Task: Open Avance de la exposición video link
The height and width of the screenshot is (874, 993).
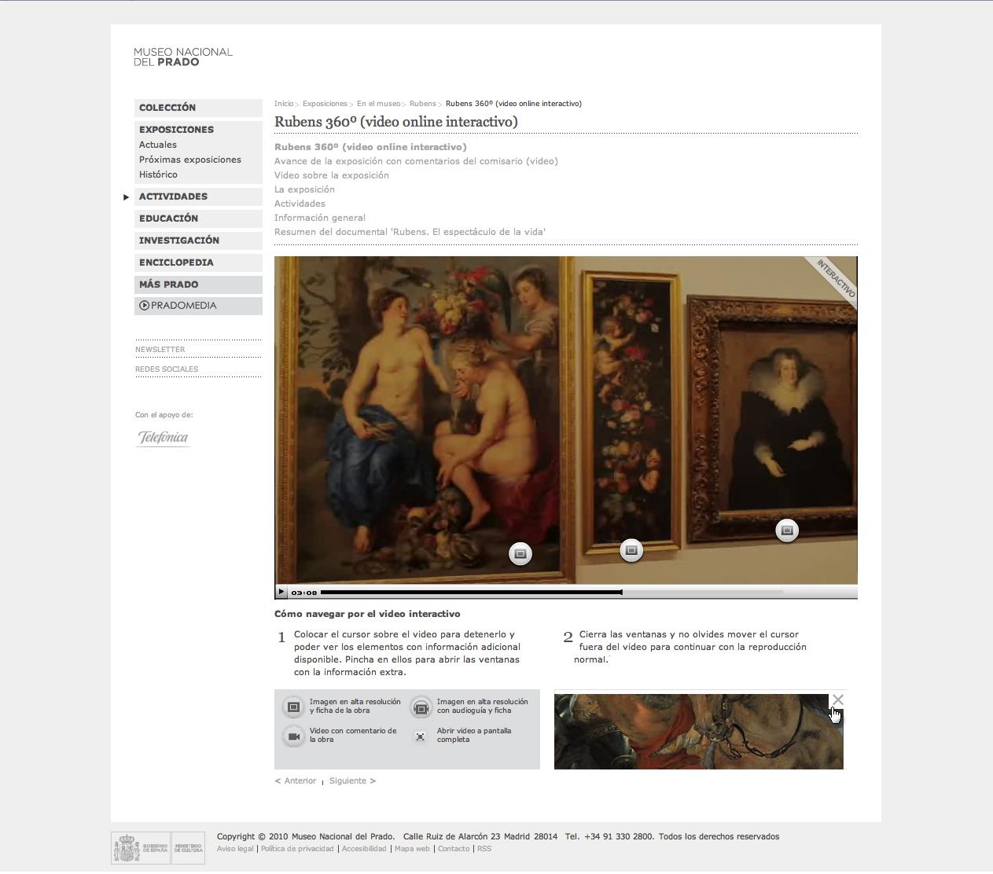Action: pos(416,161)
